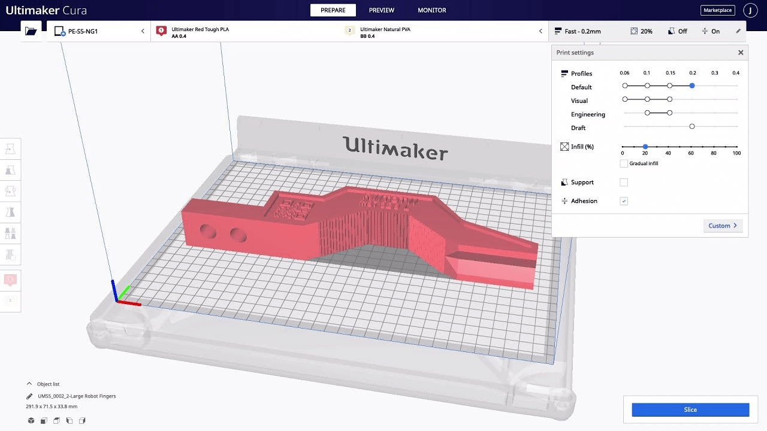Viewport: 767px width, 431px height.
Task: Select the Rotate tool in left toolbar
Action: click(x=10, y=191)
